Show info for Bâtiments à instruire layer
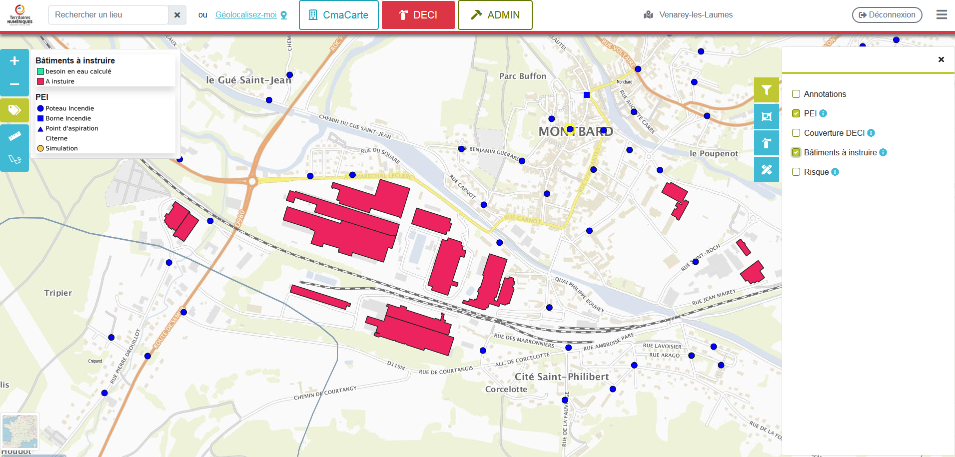 coord(883,152)
